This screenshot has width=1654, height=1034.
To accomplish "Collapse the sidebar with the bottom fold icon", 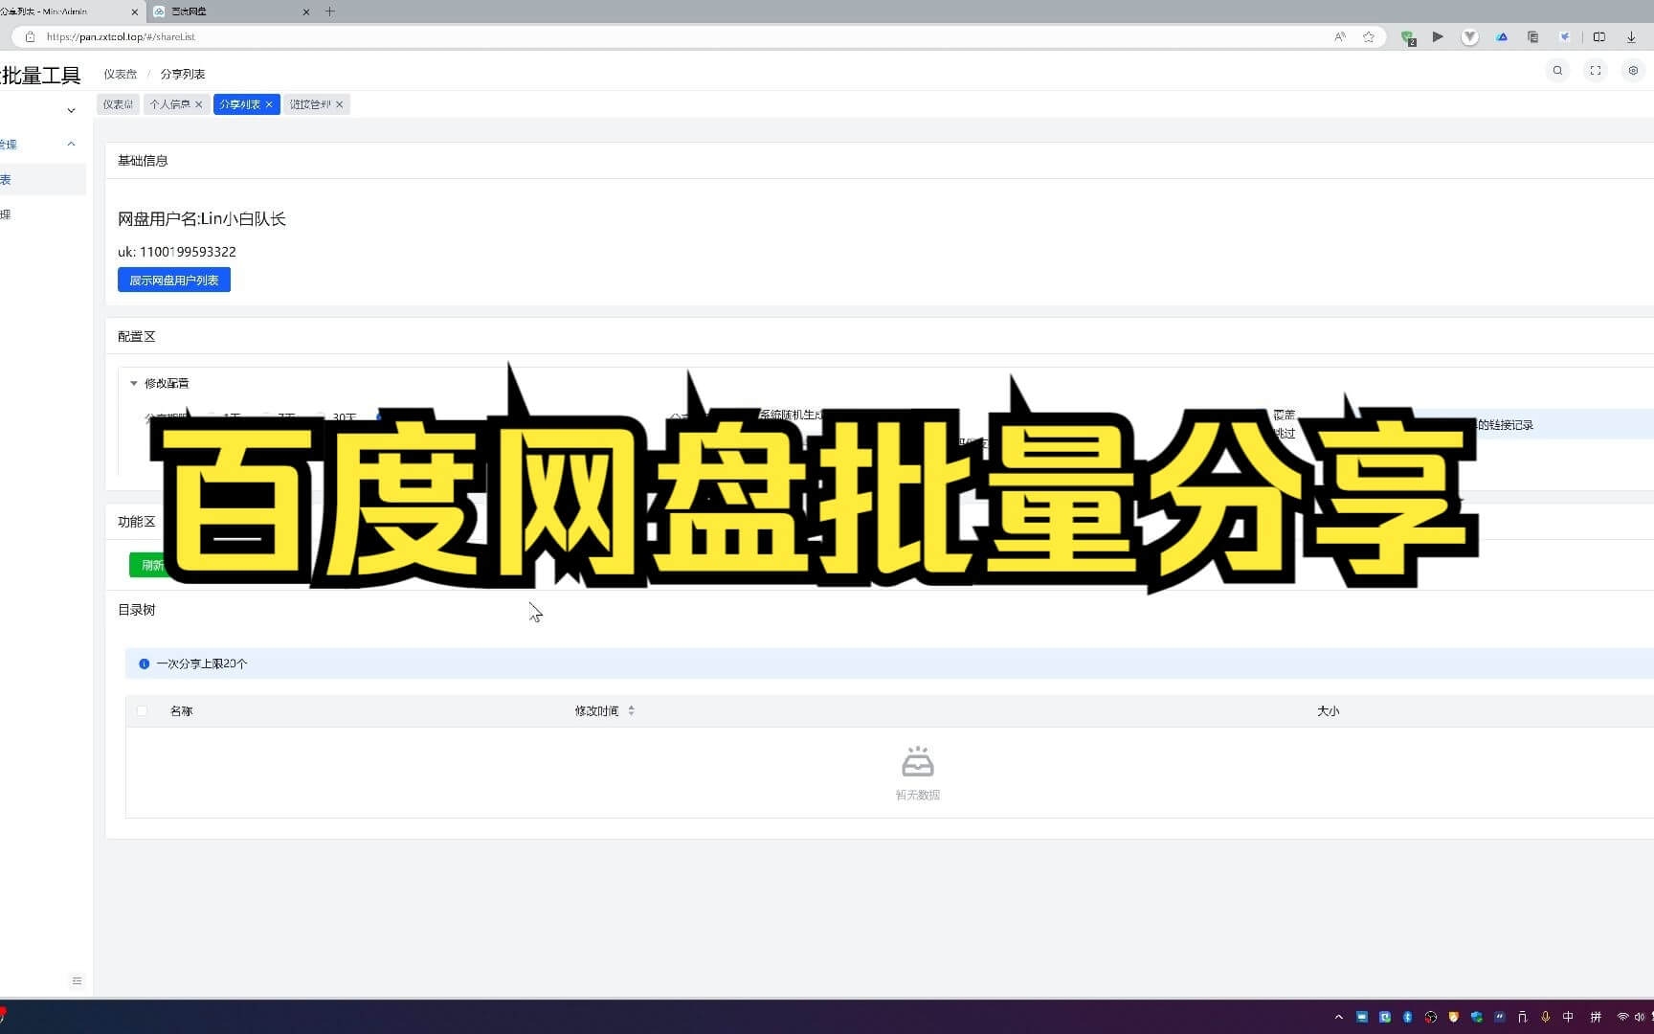I will click(x=78, y=980).
